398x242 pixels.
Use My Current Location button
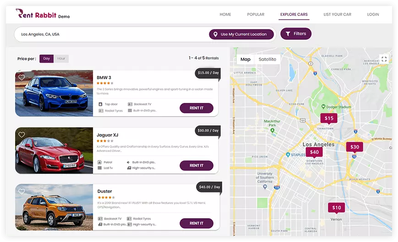241,34
